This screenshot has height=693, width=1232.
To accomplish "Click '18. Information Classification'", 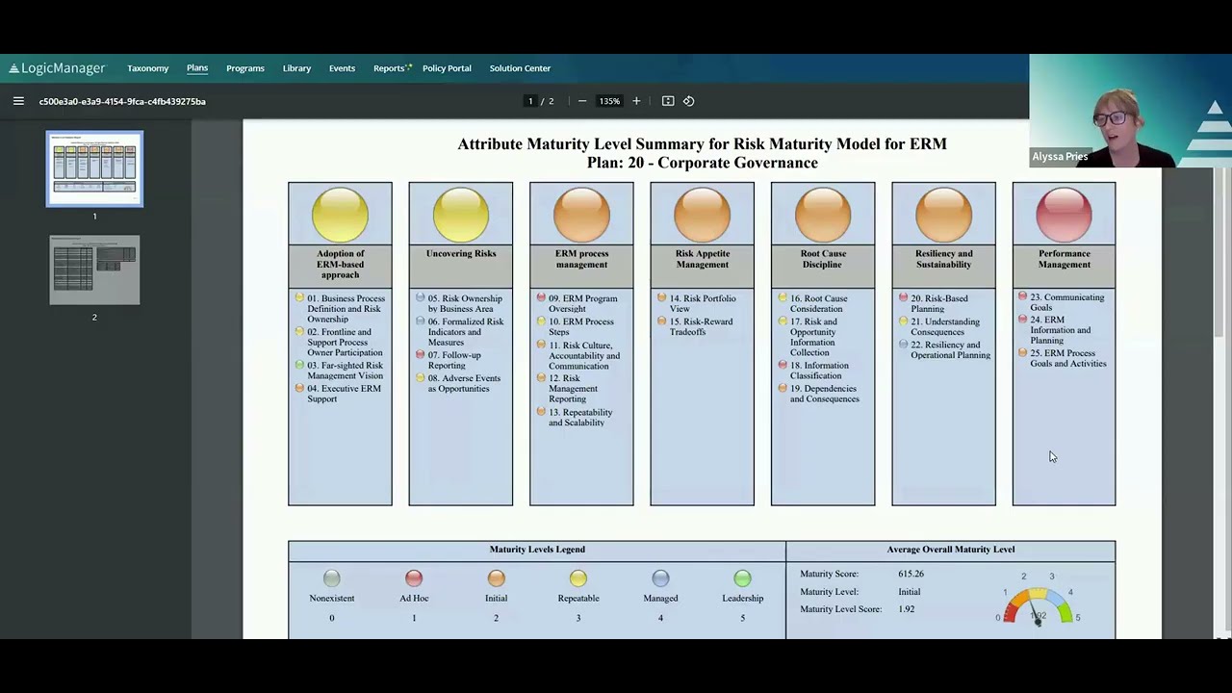I will 819,371.
